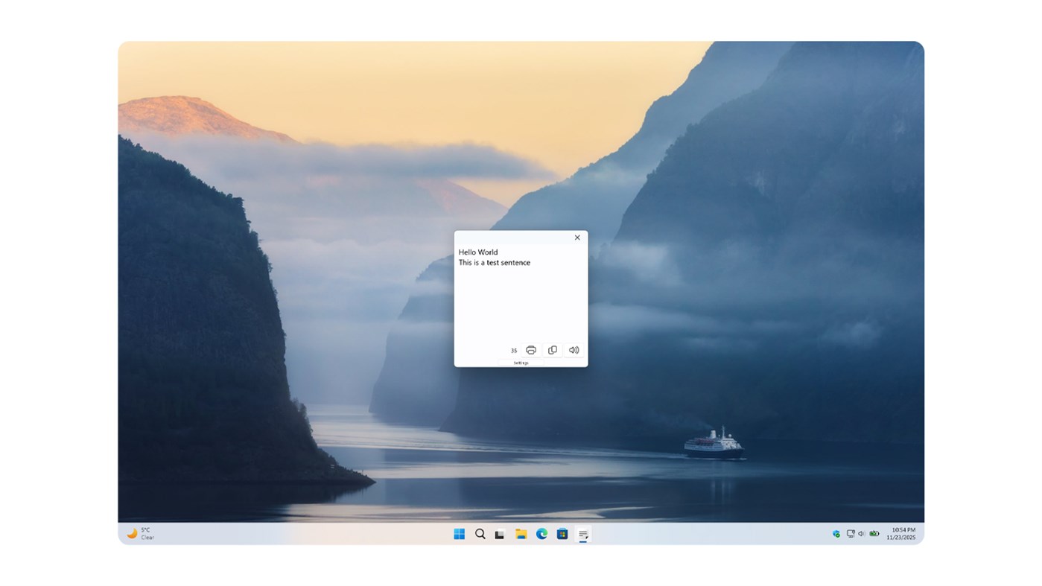Launch Microsoft Edge from the taskbar
1042x586 pixels.
540,533
